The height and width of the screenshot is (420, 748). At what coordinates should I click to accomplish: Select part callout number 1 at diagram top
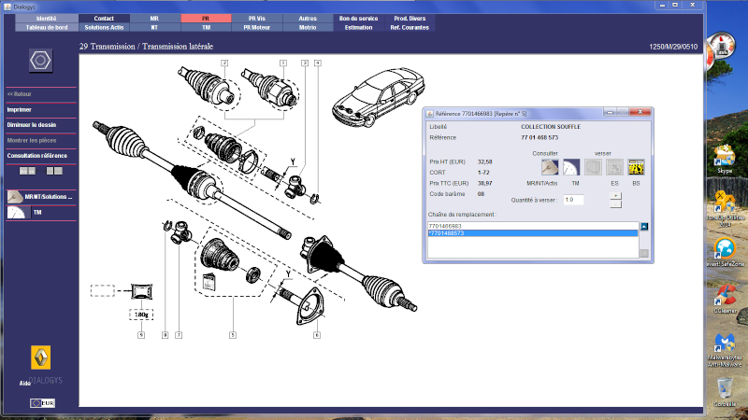click(283, 63)
